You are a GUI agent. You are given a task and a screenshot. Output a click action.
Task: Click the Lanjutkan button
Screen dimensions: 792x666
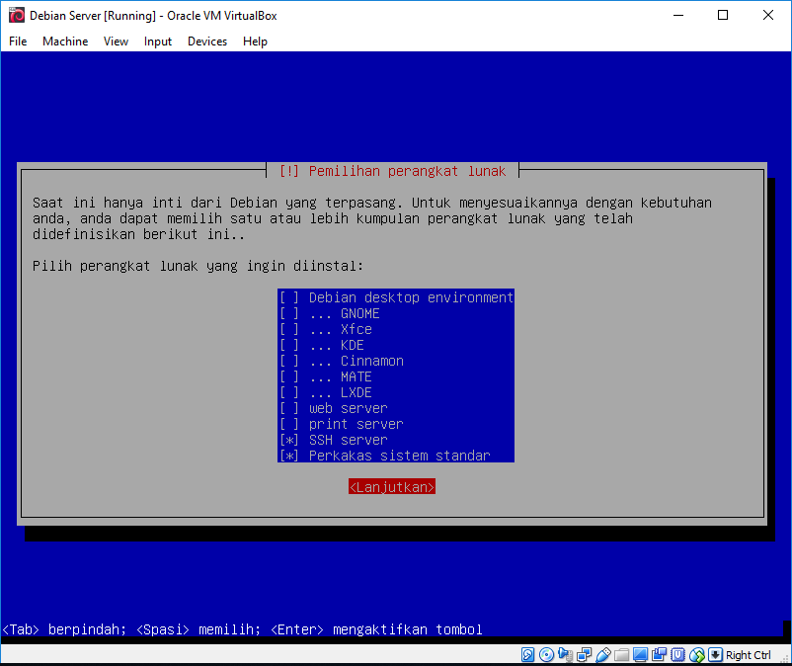click(392, 487)
